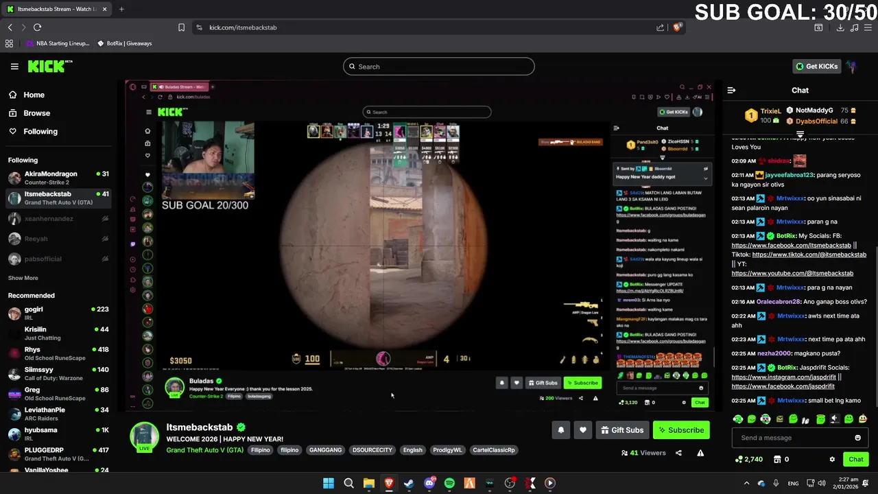Open recommended channel LeviathanPie

(58, 414)
